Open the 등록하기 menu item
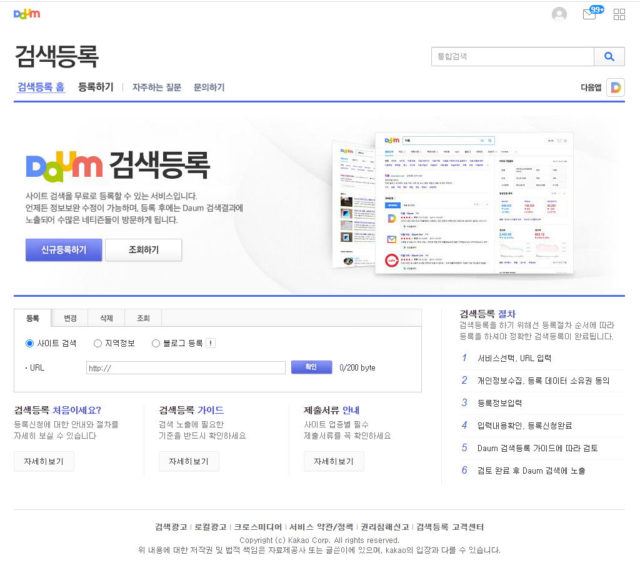Image resolution: width=640 pixels, height=578 pixels. (96, 87)
